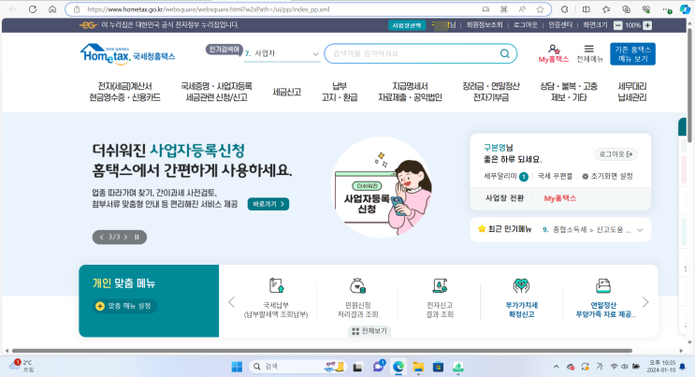Open 회원정보조회 link

click(485, 25)
